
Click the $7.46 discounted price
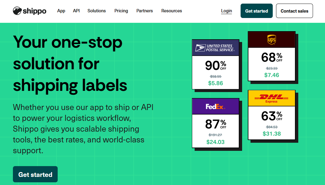point(272,75)
